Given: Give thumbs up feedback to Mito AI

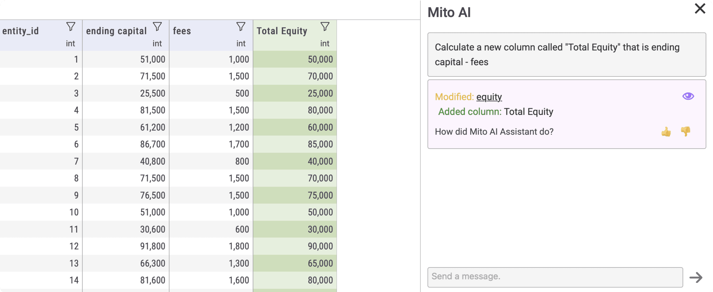Looking at the screenshot, I should (666, 132).
